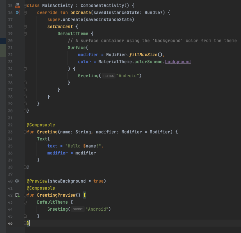
Task: Collapse the Surface lambda fold on line 24
Action: click(x=25, y=69)
